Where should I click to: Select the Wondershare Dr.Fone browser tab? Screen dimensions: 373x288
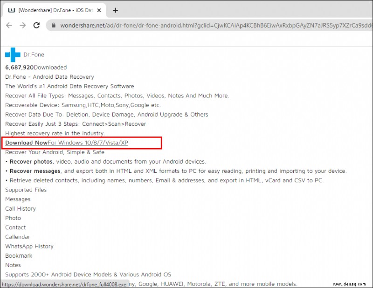pos(55,10)
